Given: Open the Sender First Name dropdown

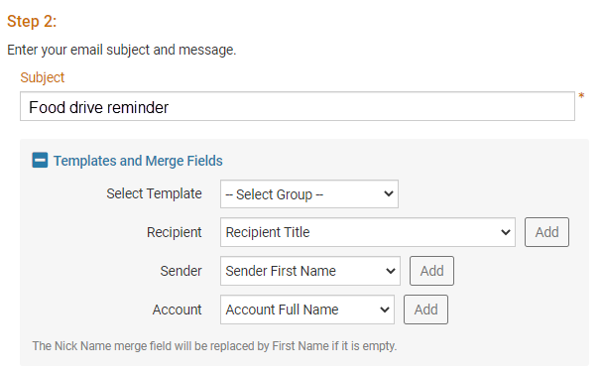Looking at the screenshot, I should 310,271.
